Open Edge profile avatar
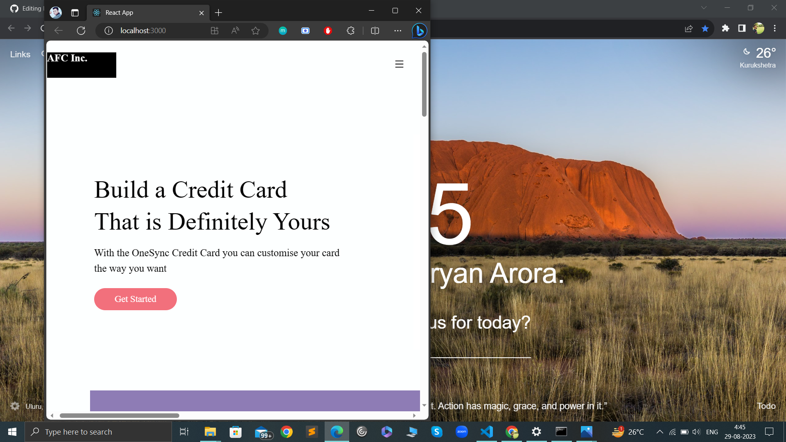Viewport: 786px width, 442px height. [x=56, y=13]
